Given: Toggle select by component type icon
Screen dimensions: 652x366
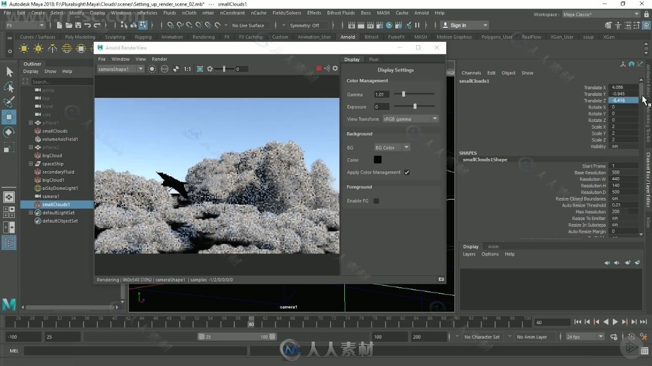Looking at the screenshot, I should (x=143, y=25).
